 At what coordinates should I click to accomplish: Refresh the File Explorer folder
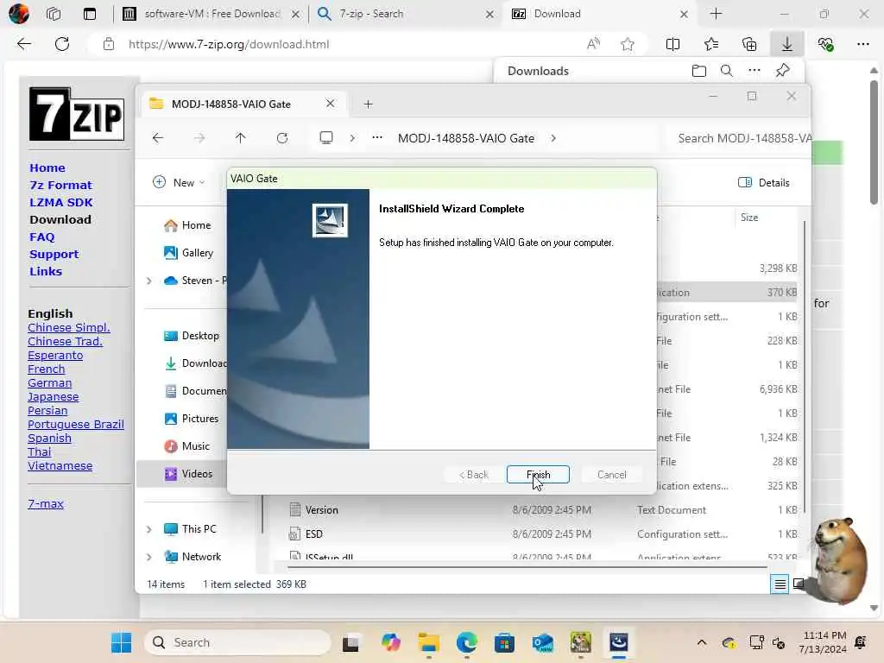pos(282,138)
